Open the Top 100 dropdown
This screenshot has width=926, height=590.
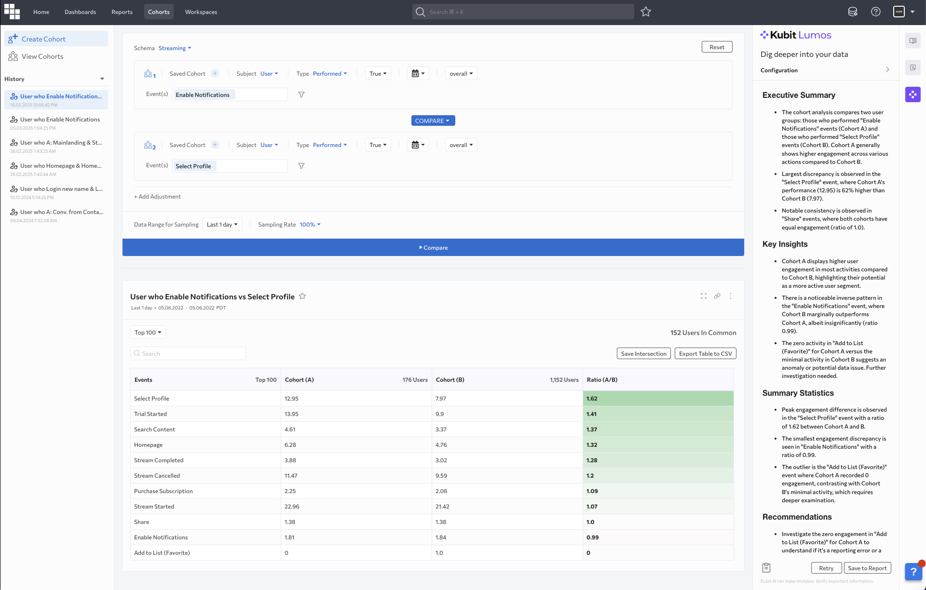[148, 333]
